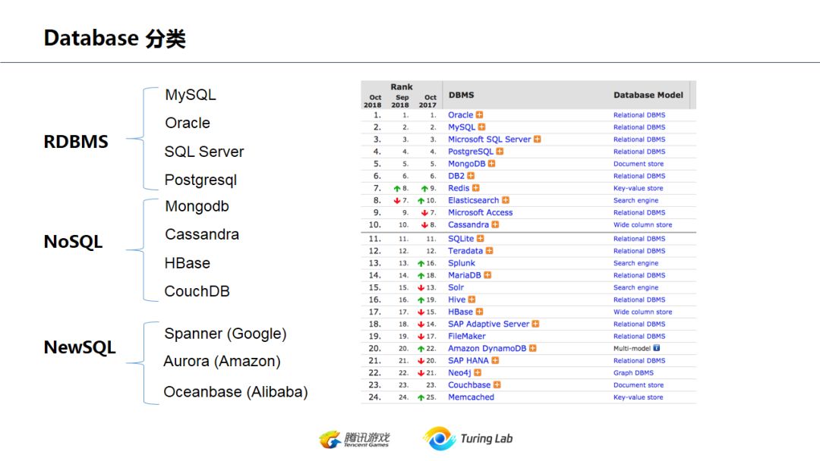Click the plus icon next to PostgreSQL

(x=500, y=152)
